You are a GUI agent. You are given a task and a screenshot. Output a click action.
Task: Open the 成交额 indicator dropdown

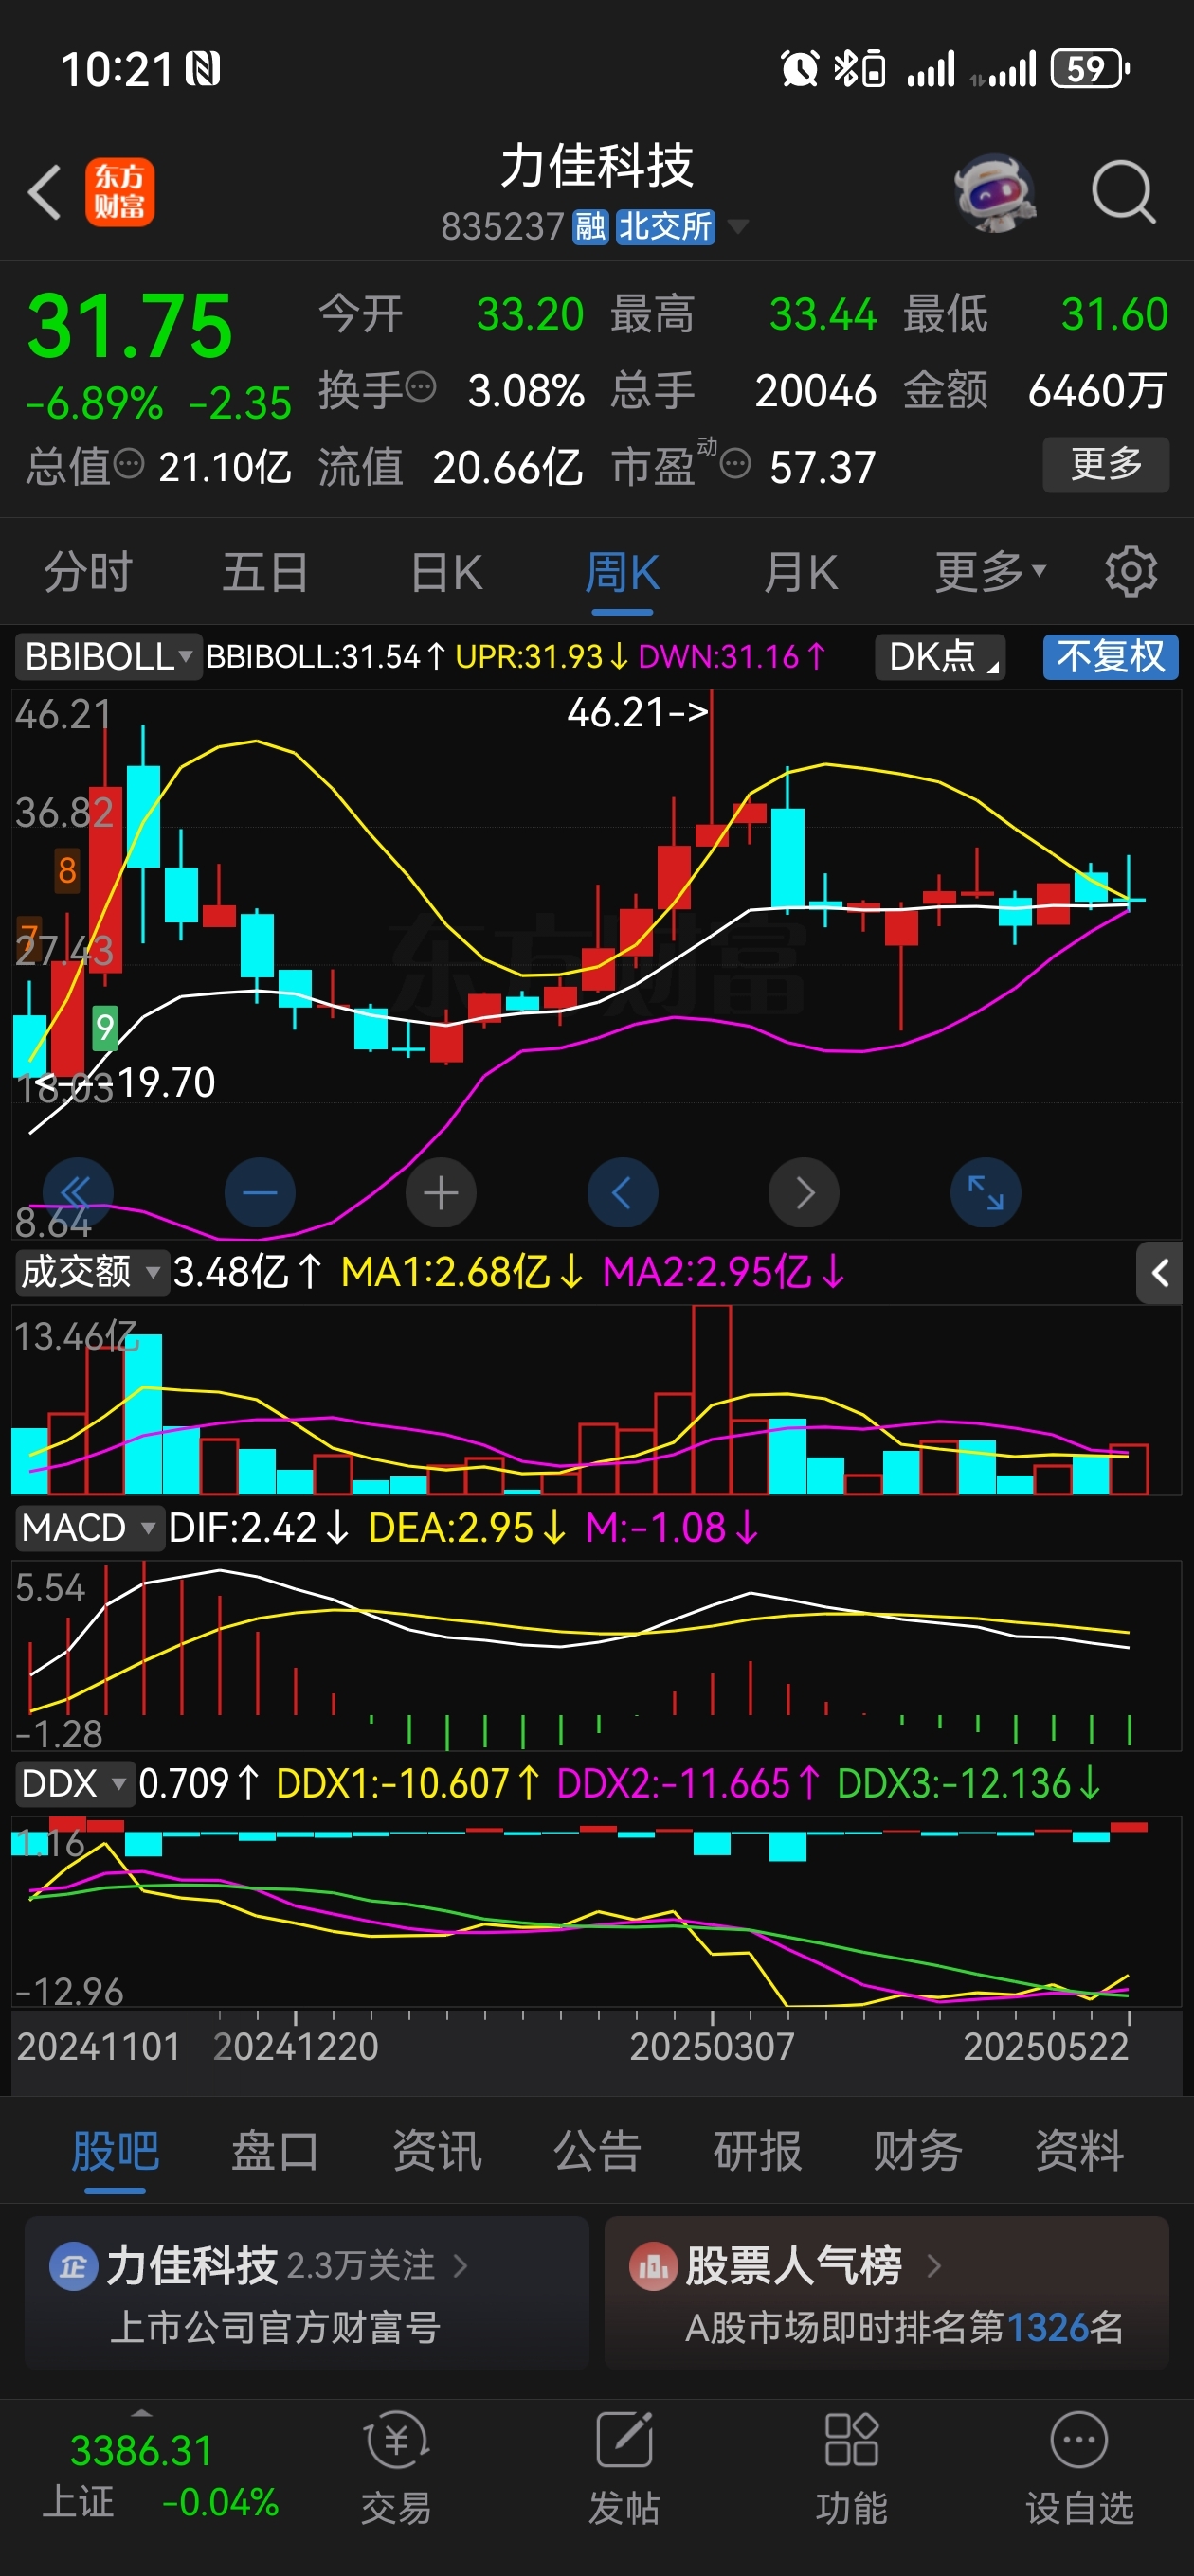tap(91, 1272)
